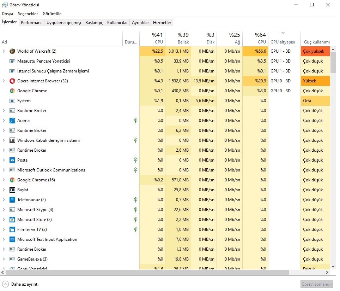
Task: Switch to the Performans tab
Action: [x=31, y=23]
